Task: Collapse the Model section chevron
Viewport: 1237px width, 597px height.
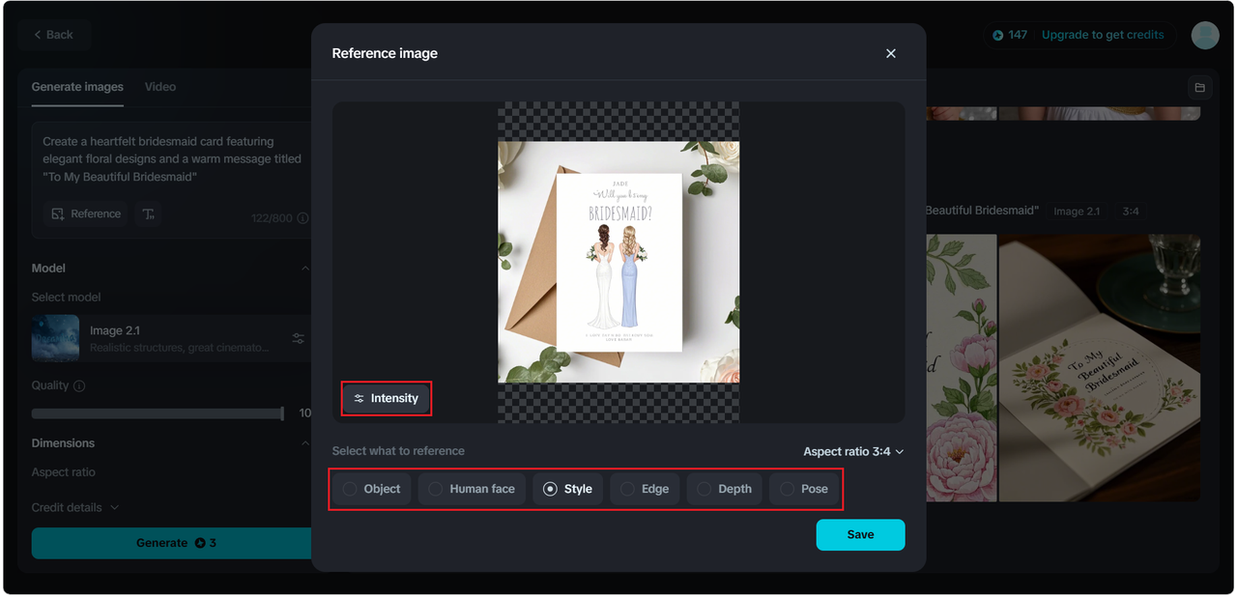Action: click(x=305, y=268)
